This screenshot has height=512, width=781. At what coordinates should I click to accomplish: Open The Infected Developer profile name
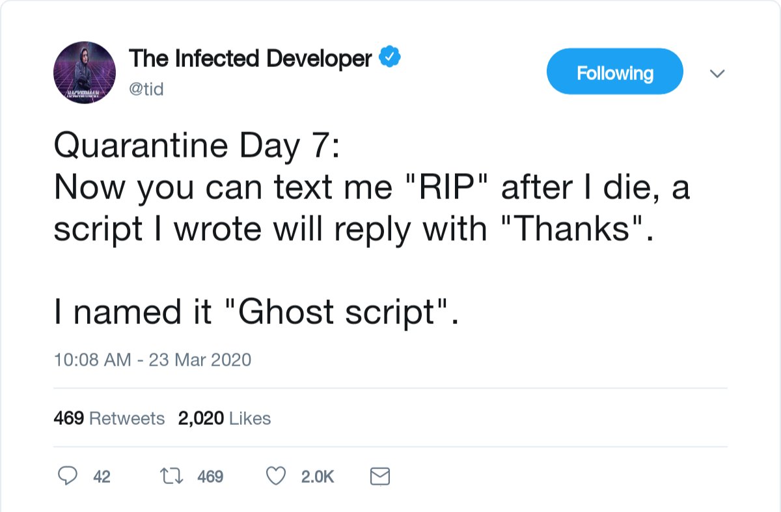(x=250, y=59)
